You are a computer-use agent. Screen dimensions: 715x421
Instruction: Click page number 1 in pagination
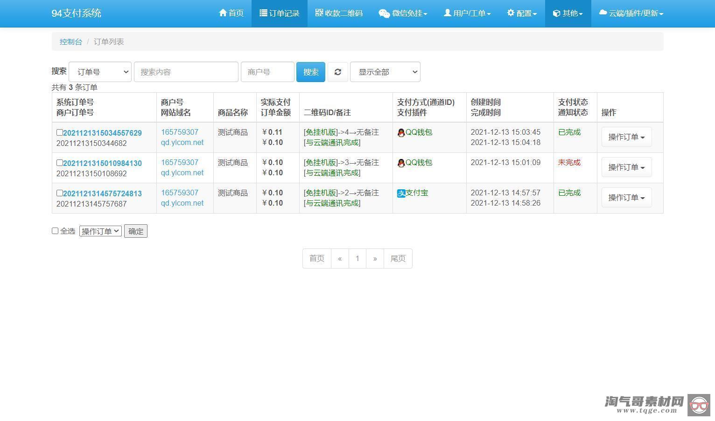357,258
